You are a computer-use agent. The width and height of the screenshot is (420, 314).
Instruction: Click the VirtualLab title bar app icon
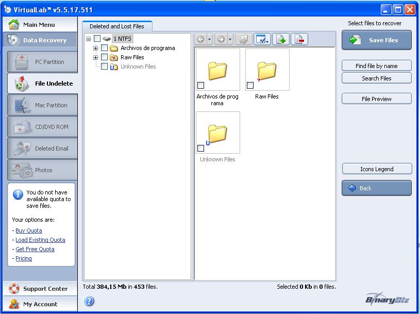(8, 10)
